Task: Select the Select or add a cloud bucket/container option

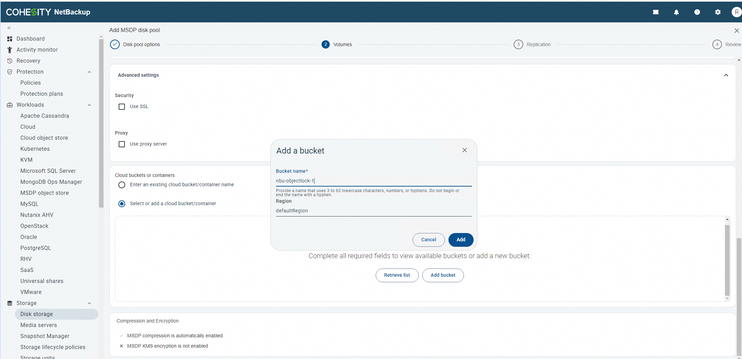Action: pyautogui.click(x=122, y=204)
